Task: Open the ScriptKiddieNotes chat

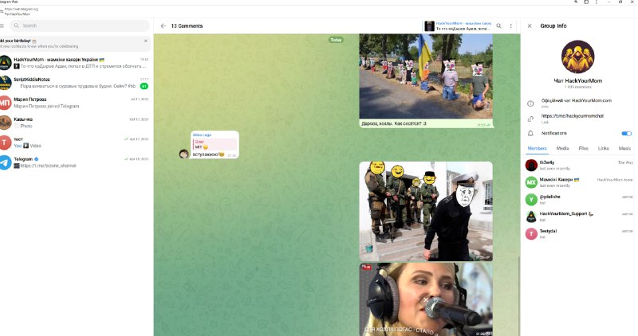Action: click(x=75, y=83)
